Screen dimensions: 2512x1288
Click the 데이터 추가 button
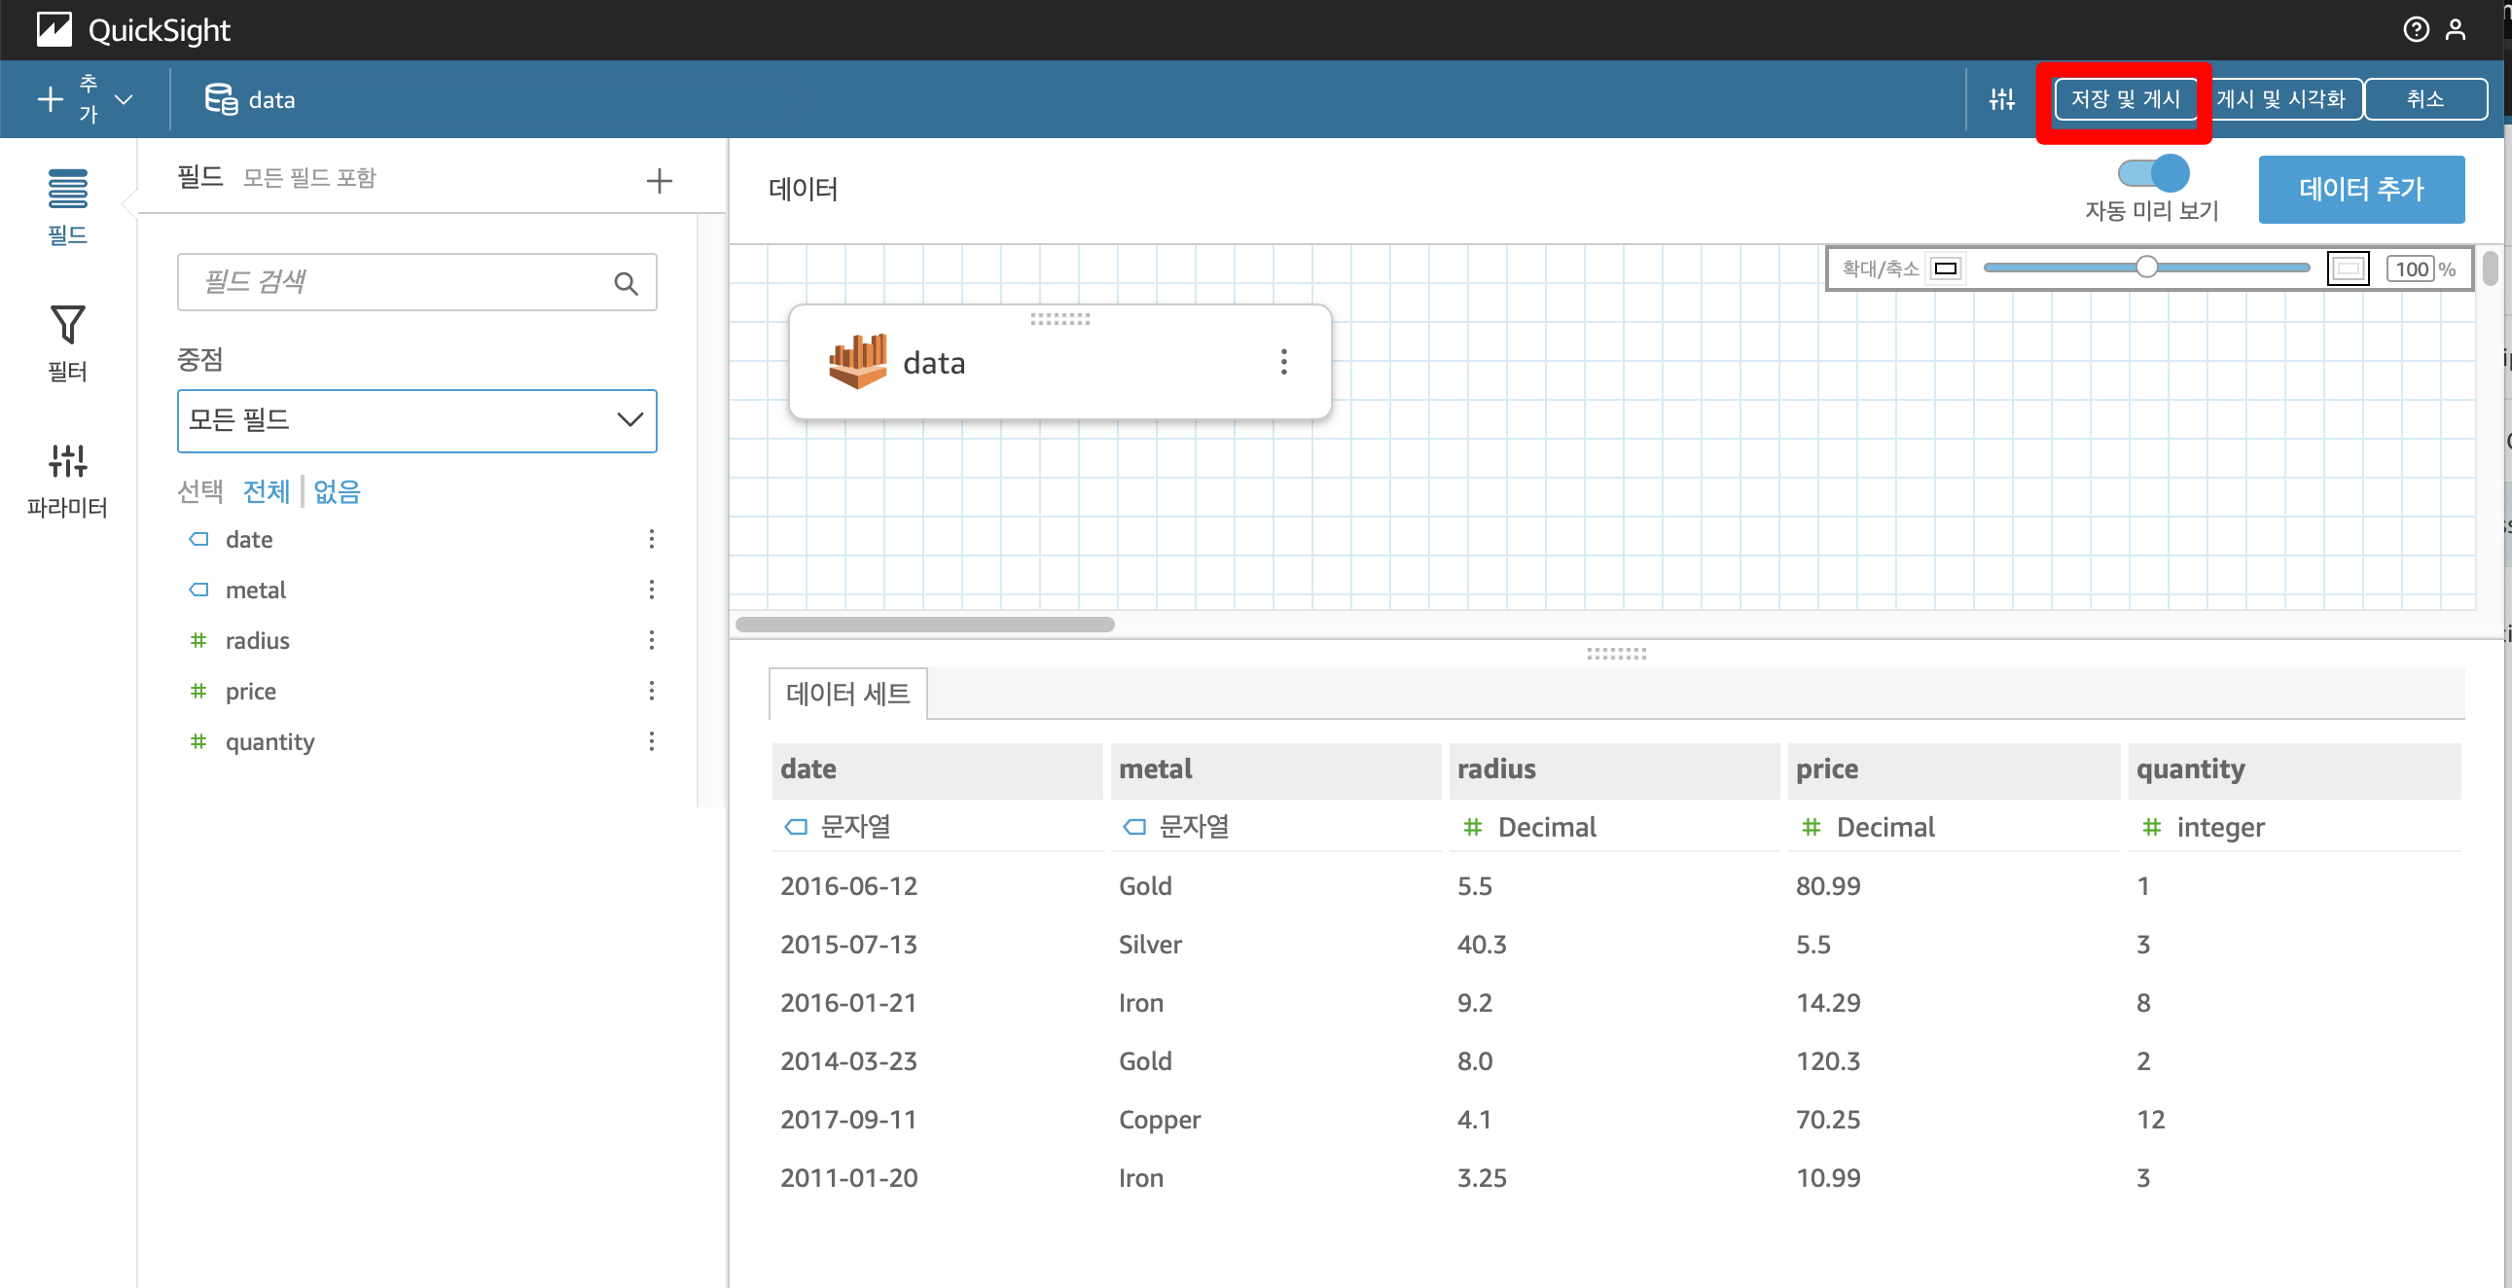click(2360, 189)
